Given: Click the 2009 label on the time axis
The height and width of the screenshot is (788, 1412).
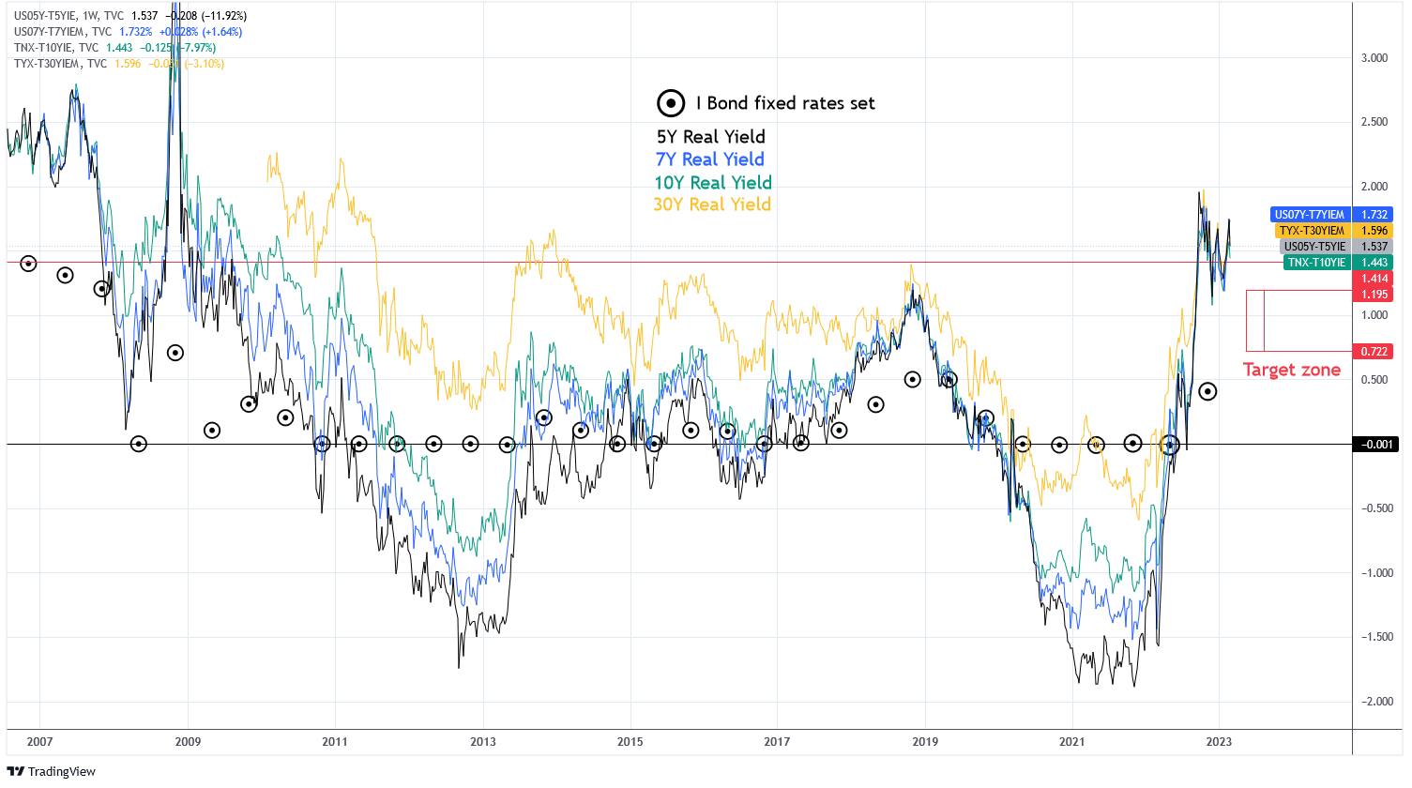Looking at the screenshot, I should (188, 742).
